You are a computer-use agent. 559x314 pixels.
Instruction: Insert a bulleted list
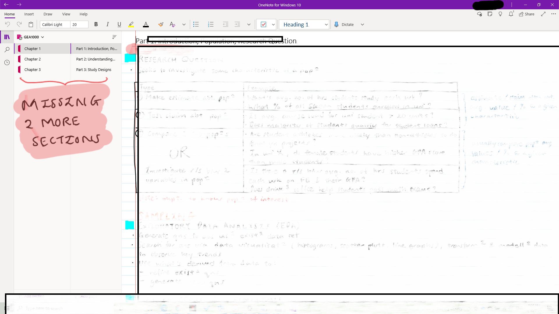[x=196, y=24]
